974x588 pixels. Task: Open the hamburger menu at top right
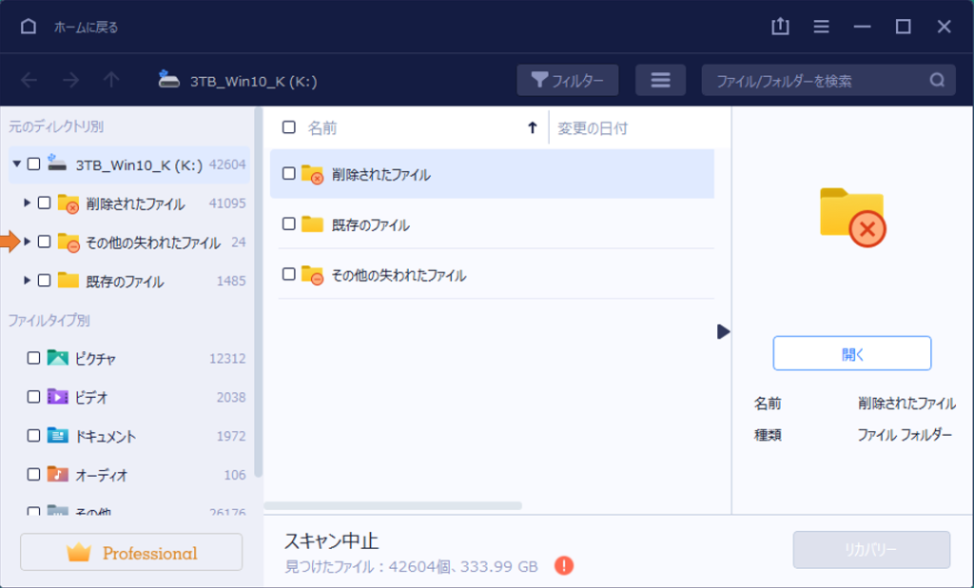821,27
